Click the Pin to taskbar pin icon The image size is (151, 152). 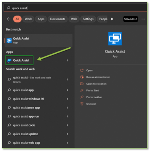pos(82,97)
